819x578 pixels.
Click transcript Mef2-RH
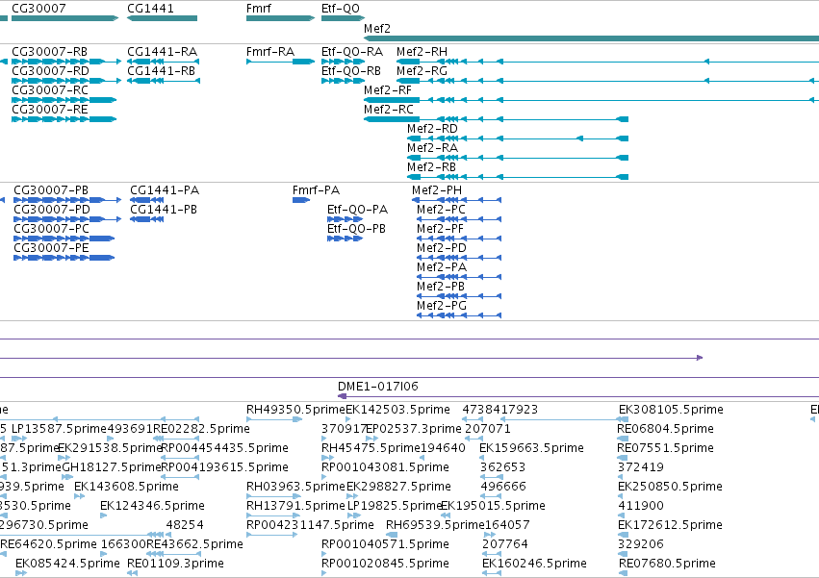tap(607, 62)
